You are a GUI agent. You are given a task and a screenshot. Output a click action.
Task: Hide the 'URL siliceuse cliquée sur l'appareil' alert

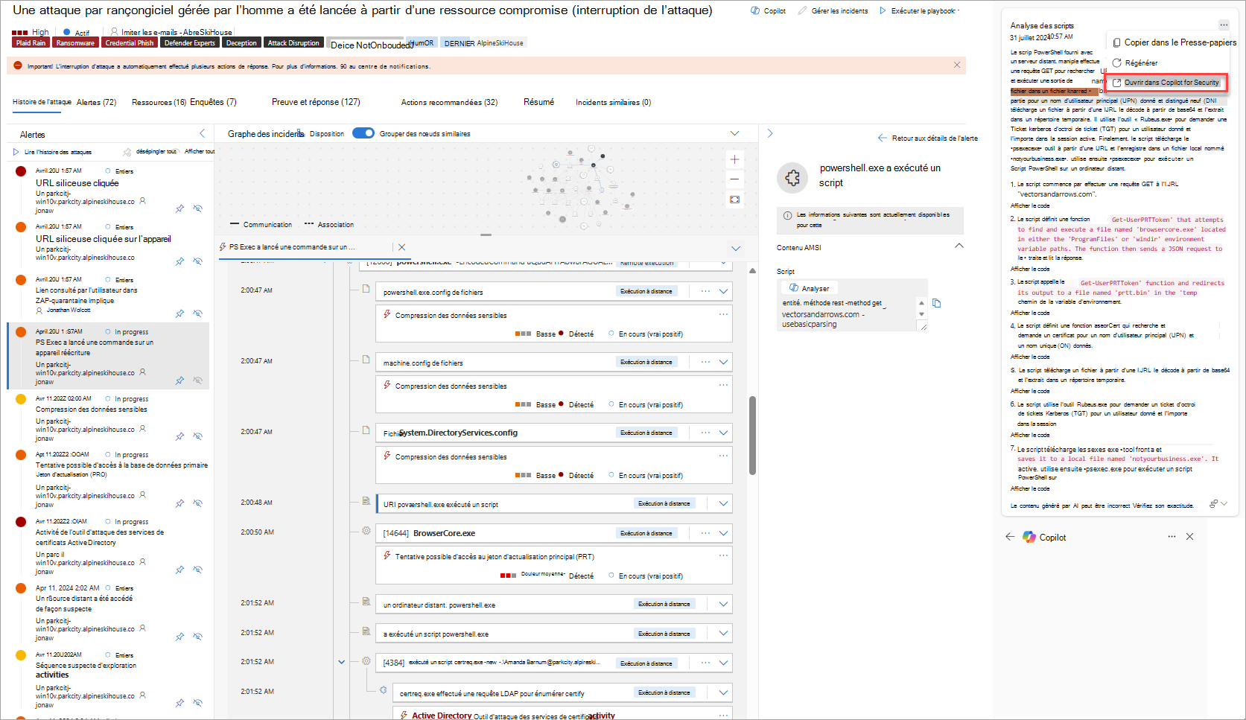click(x=198, y=261)
